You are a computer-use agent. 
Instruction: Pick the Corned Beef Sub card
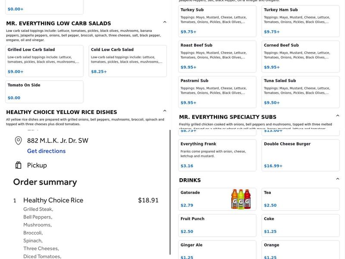(x=301, y=57)
